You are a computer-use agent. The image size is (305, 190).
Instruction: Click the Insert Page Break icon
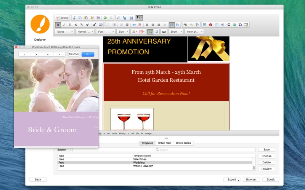pyautogui.click(x=228, y=25)
